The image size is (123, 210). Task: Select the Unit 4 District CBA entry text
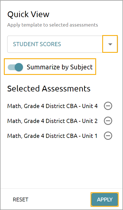point(52,106)
